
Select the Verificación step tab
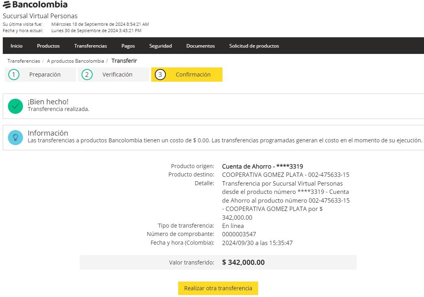pyautogui.click(x=117, y=75)
